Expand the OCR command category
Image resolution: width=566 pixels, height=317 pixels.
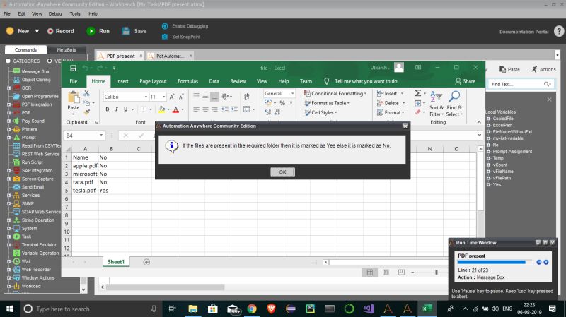point(8,88)
